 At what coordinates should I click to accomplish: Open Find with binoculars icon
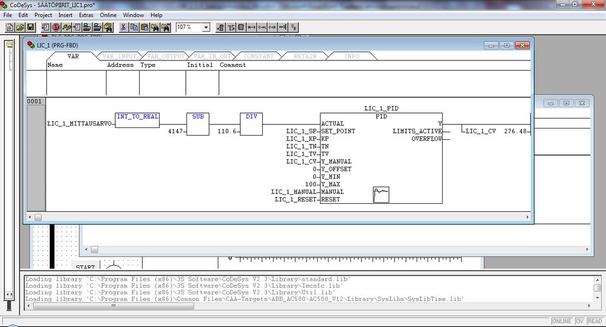tap(155, 27)
